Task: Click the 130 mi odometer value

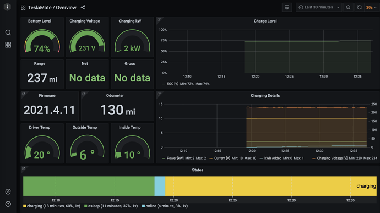Action: click(117, 110)
